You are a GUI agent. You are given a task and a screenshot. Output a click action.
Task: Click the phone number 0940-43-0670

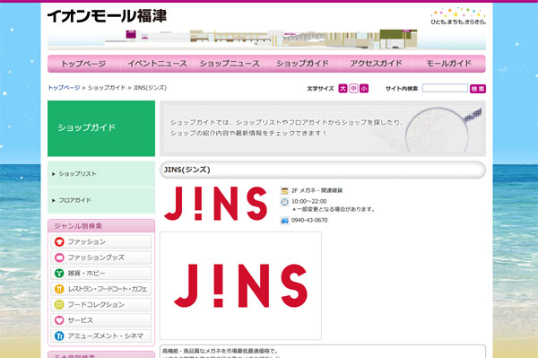click(309, 220)
